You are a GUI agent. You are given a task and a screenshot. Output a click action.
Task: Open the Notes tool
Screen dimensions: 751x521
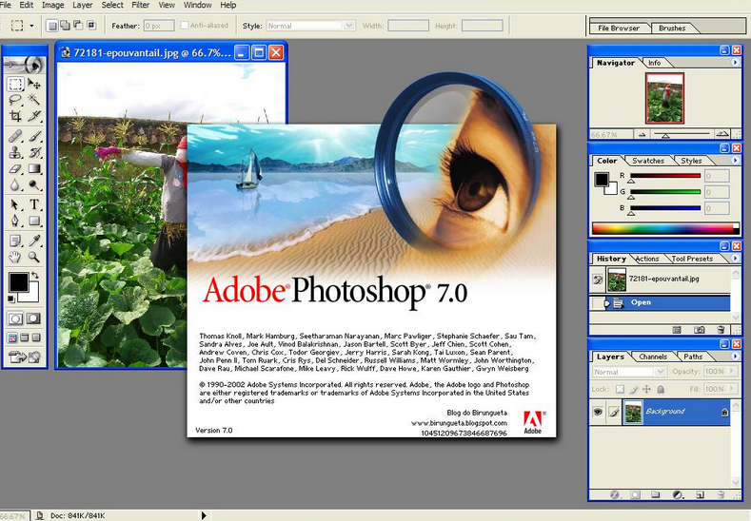click(x=15, y=241)
